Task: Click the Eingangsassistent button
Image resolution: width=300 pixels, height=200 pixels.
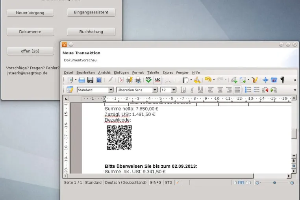Action: point(91,12)
